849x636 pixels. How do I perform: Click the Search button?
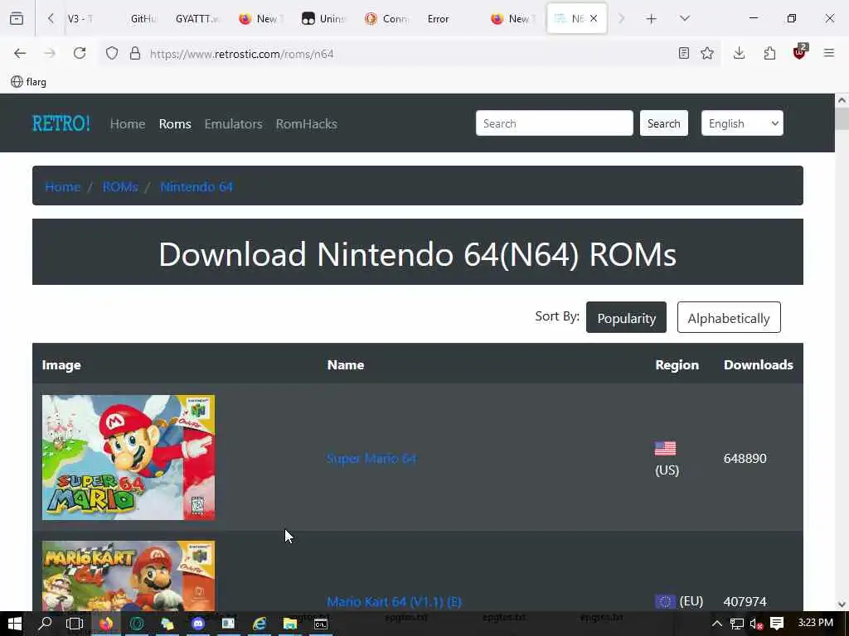tap(664, 123)
